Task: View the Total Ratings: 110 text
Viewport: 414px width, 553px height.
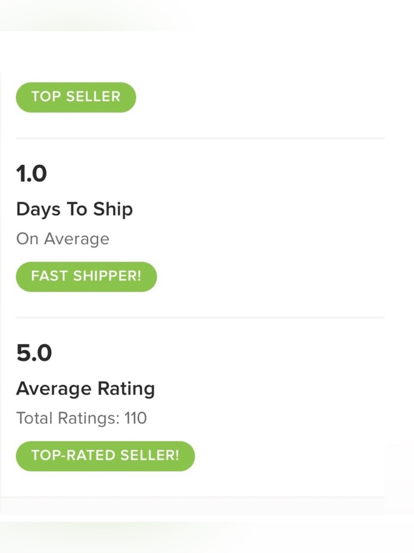Action: (x=82, y=418)
